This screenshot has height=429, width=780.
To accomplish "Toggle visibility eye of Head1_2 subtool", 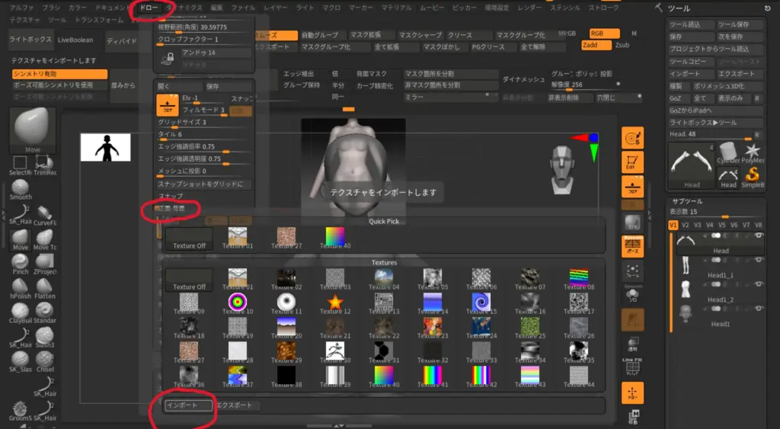I will coord(759,284).
